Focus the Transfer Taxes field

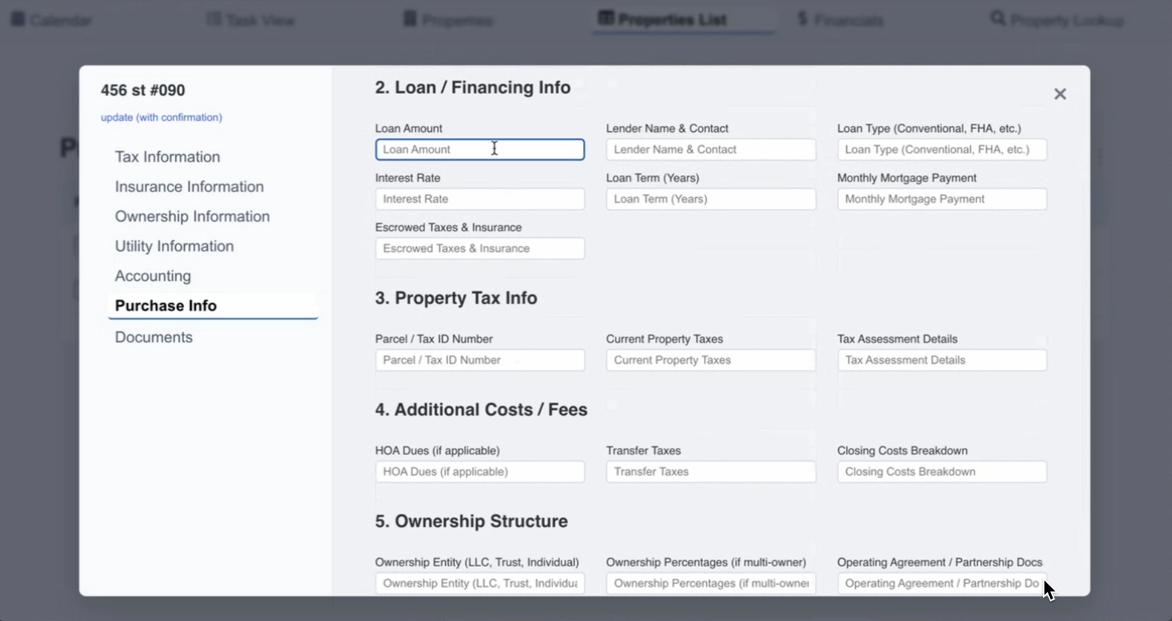[x=711, y=472]
